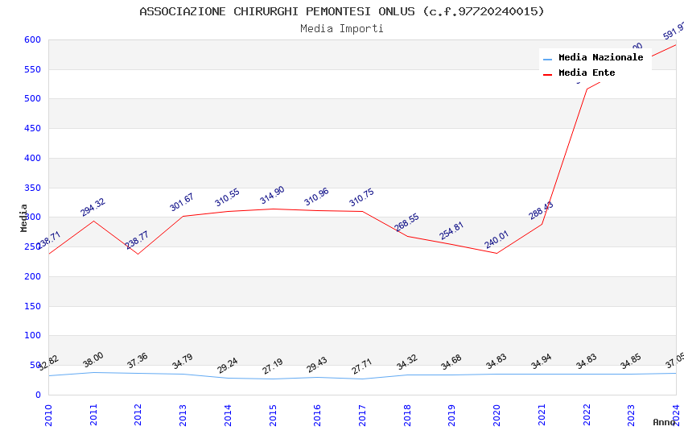Click the x-axis title Anno
This screenshot has width=684, height=443.
coord(664,422)
